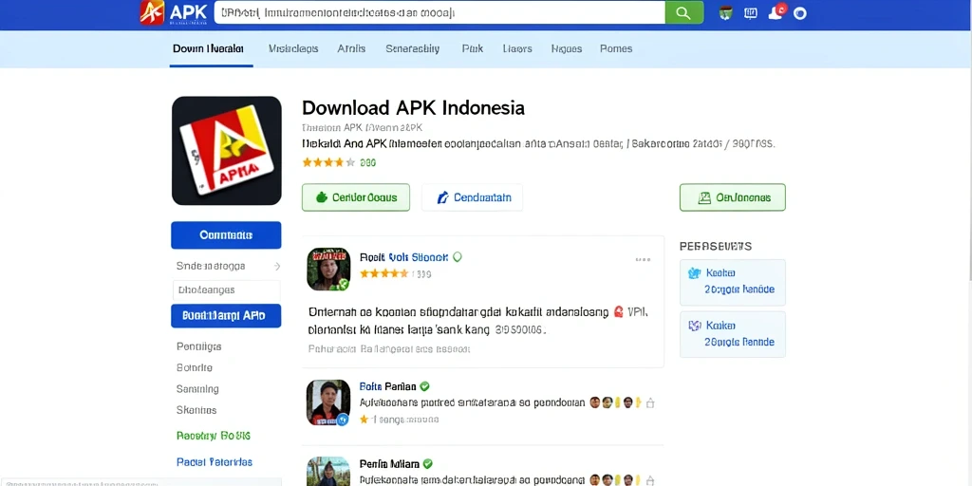Expand the Sndeanatogga sidebar chevron
The height and width of the screenshot is (486, 972).
(277, 266)
